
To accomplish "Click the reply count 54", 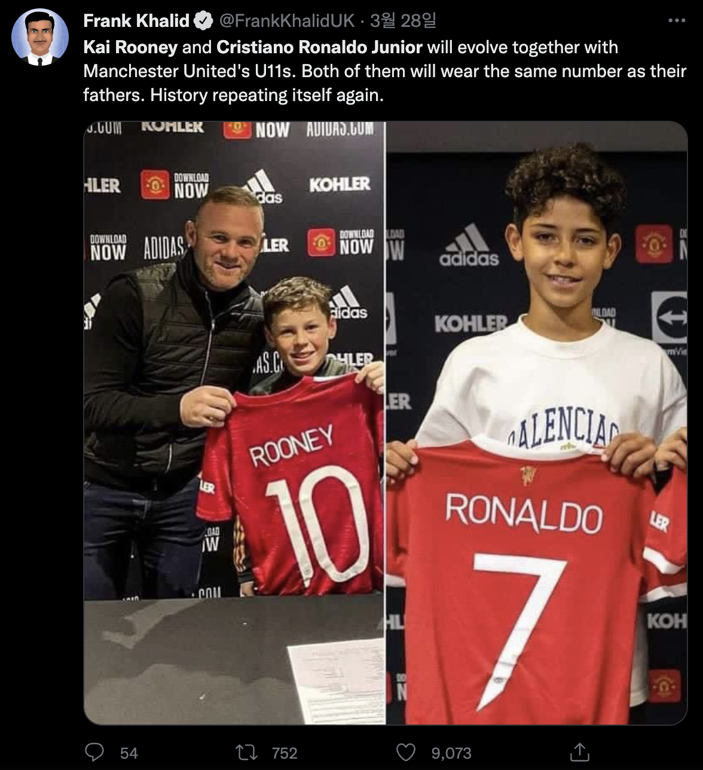I will coord(129,753).
